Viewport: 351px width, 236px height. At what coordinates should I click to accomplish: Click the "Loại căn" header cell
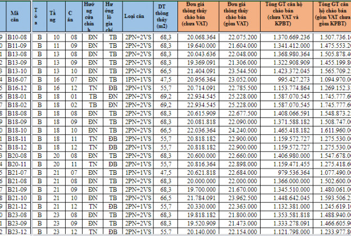137,16
